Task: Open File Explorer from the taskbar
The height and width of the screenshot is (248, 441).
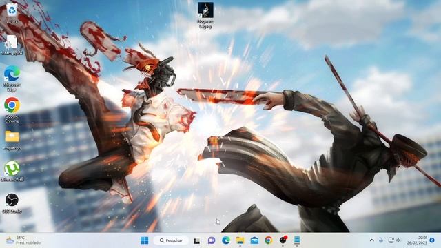Action: pyautogui.click(x=240, y=240)
